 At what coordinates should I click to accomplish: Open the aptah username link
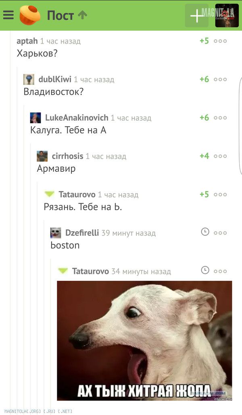click(27, 41)
